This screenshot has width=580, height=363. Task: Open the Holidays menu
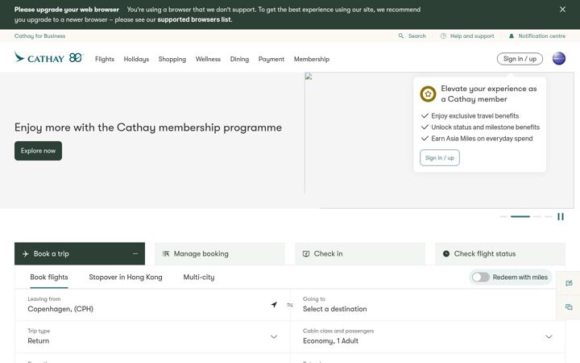(x=136, y=59)
